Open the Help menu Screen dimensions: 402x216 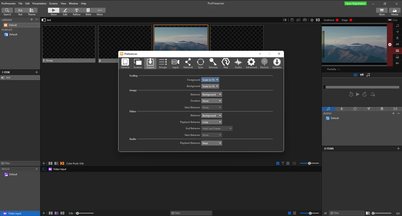84,4
